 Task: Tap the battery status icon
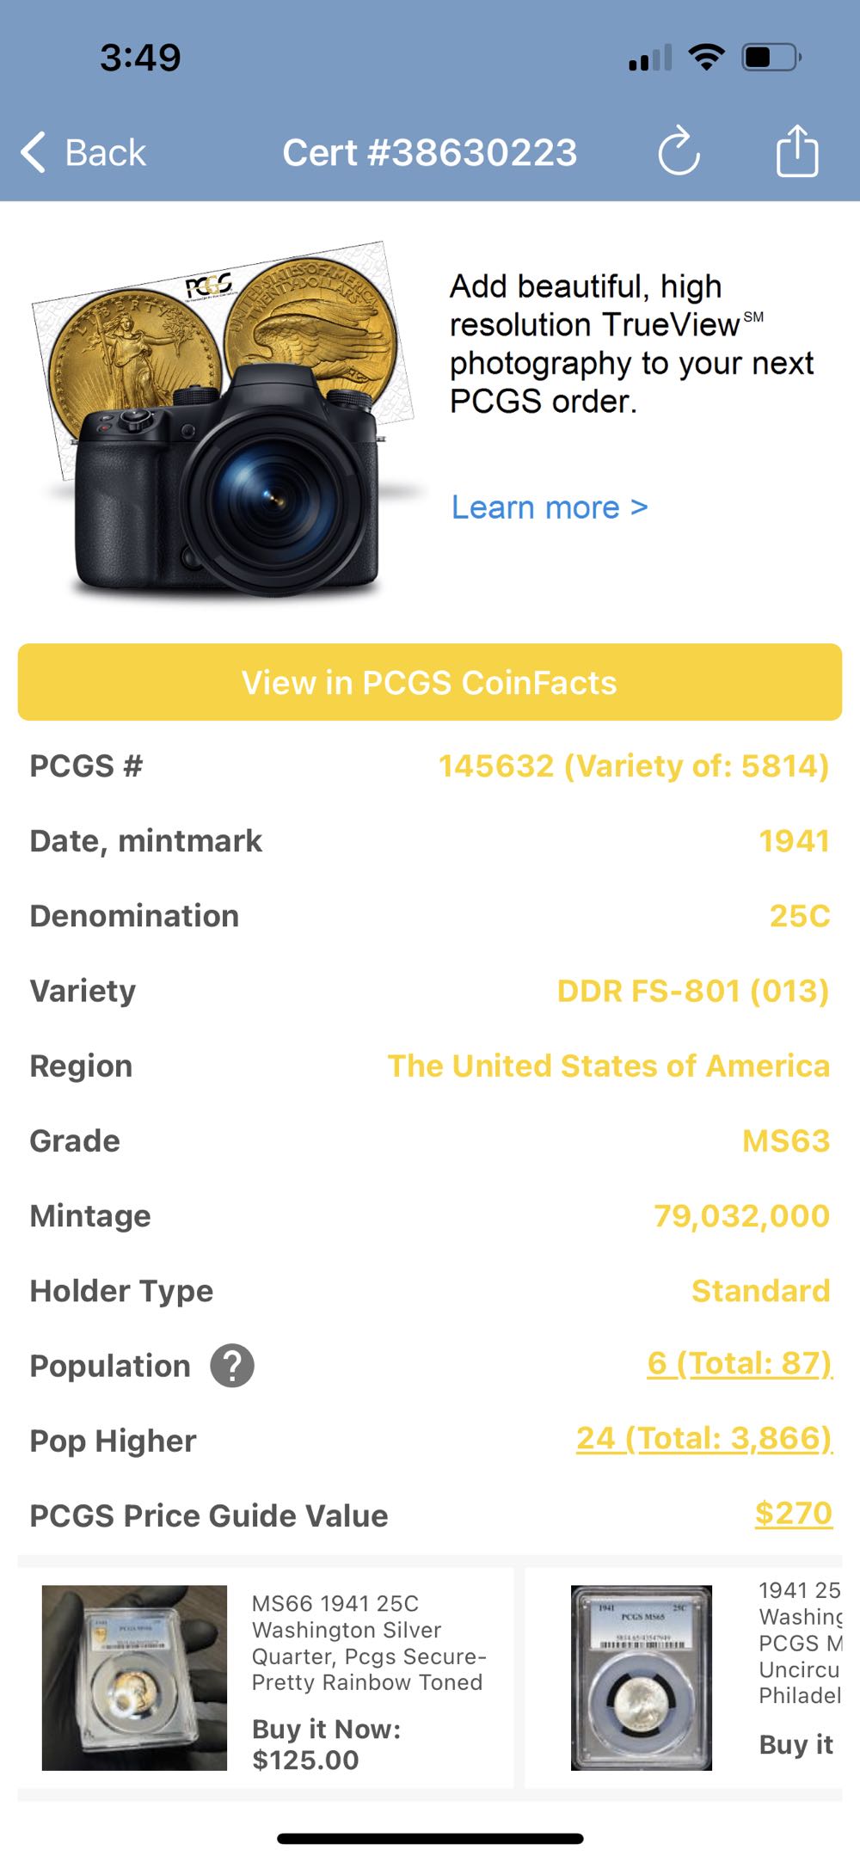[x=771, y=58]
